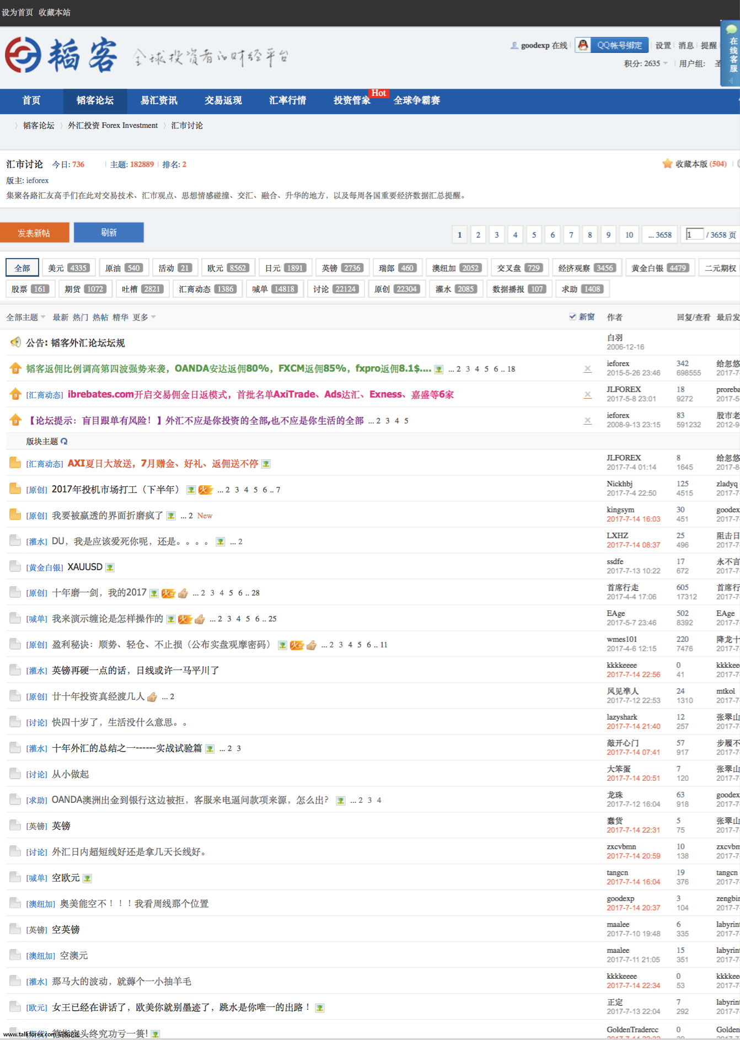The image size is (740, 1040).
Task: Open the 首页 nav menu
Action: (31, 100)
